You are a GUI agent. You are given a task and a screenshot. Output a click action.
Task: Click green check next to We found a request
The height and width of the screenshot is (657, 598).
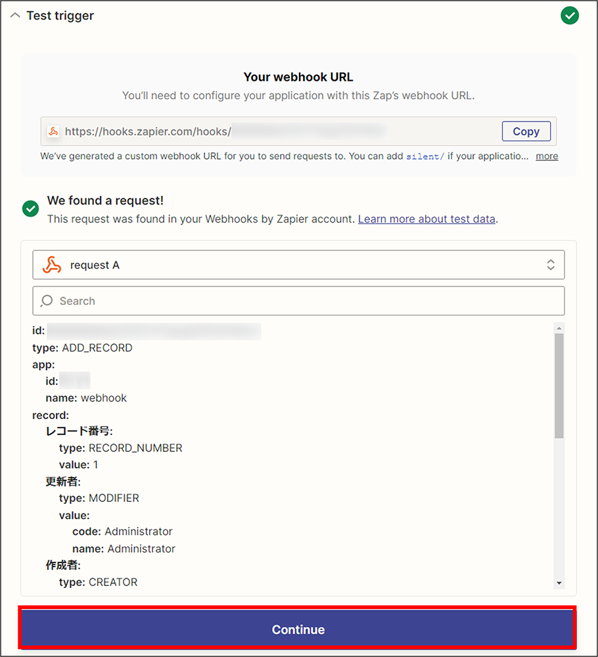(x=31, y=209)
